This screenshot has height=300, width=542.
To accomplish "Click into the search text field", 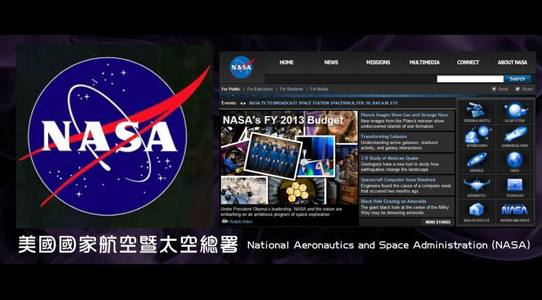I will (x=470, y=79).
